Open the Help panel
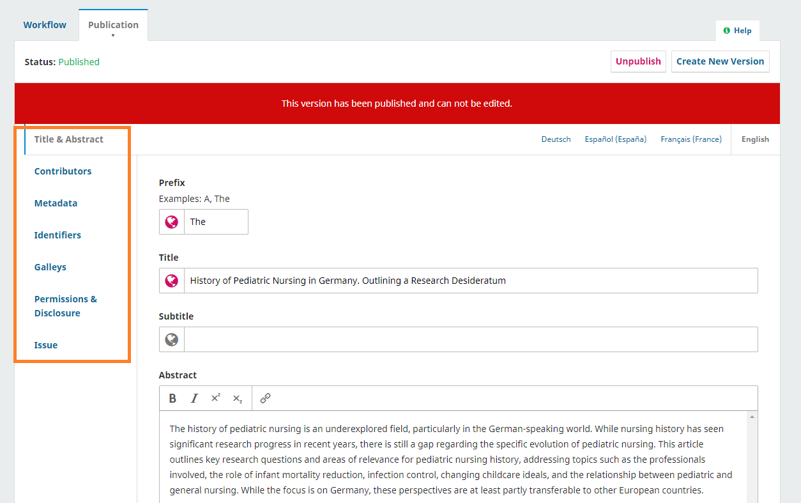 coord(737,31)
